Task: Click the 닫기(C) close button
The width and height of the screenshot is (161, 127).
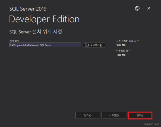Action: (x=88, y=115)
